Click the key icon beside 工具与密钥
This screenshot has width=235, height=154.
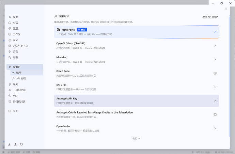pos(10,90)
